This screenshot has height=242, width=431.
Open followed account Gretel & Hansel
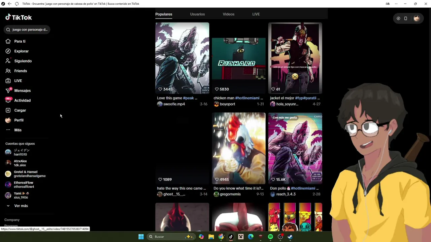25,174
